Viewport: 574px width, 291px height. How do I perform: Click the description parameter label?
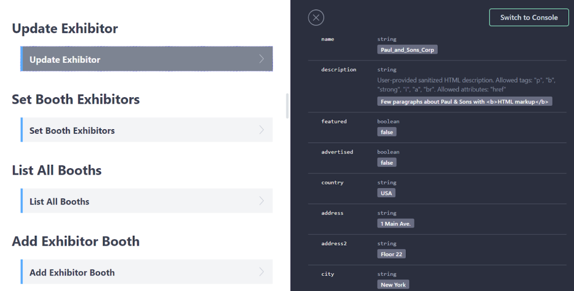point(339,69)
